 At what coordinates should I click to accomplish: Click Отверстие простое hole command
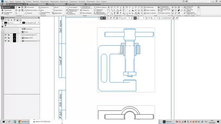pos(189,7)
